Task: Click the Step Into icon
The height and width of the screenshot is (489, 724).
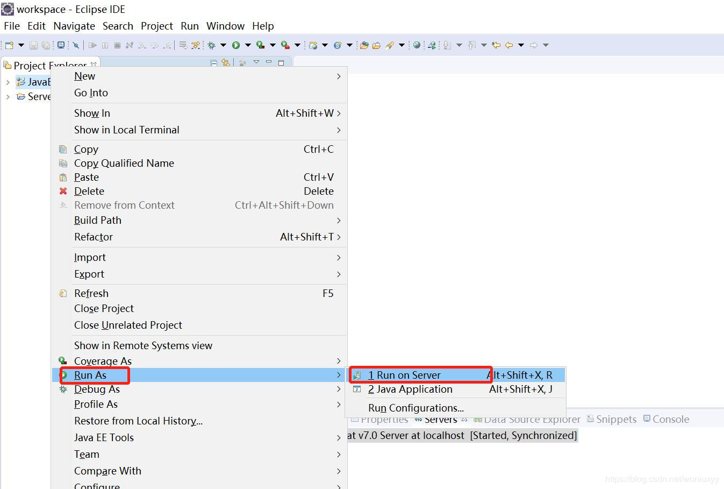Action: coord(142,45)
